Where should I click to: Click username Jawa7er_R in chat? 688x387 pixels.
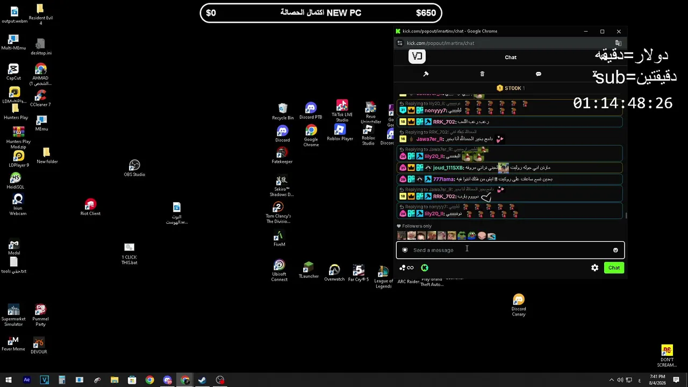[429, 139]
